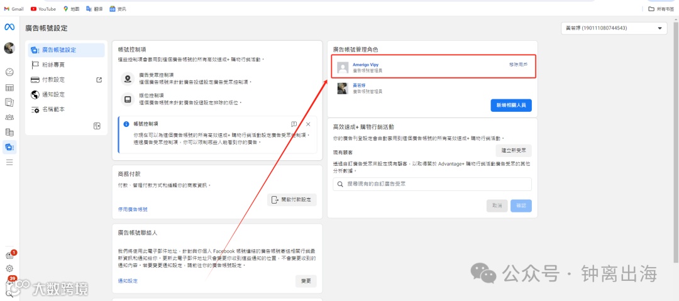Click the 新增相關人員 button
This screenshot has width=679, height=301.
[x=511, y=105]
